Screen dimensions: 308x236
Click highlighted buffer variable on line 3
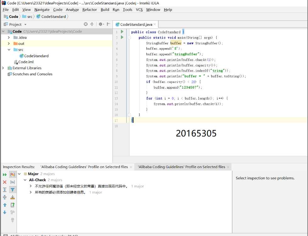point(176,43)
